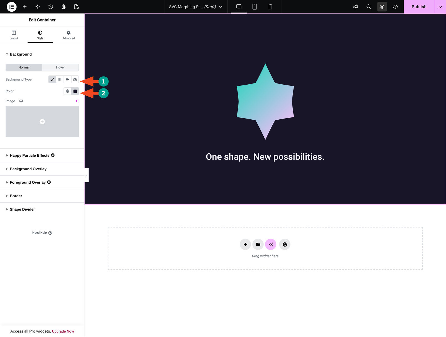Add template via folder icon
Image resolution: width=446 pixels, height=337 pixels.
tap(258, 244)
